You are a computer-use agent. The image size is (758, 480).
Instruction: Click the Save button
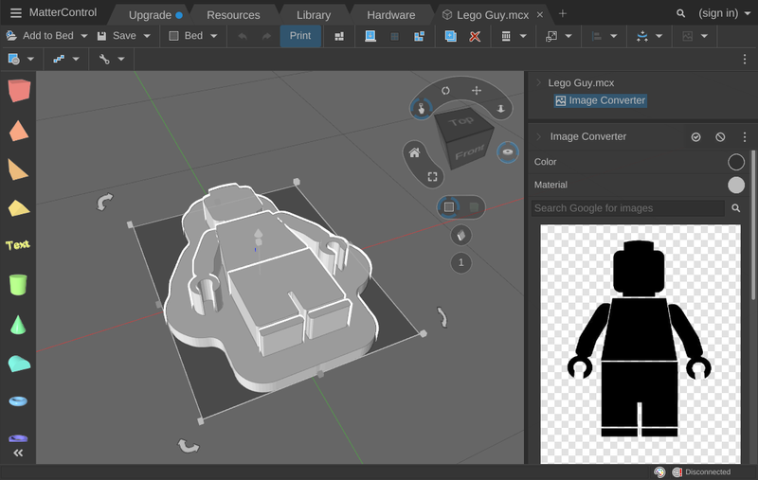(118, 36)
